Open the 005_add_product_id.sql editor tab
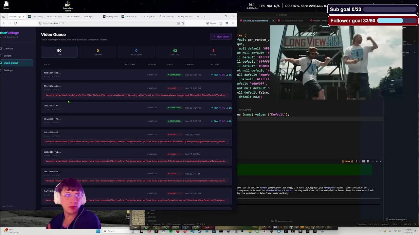The height and width of the screenshot is (235, 419). point(291,21)
